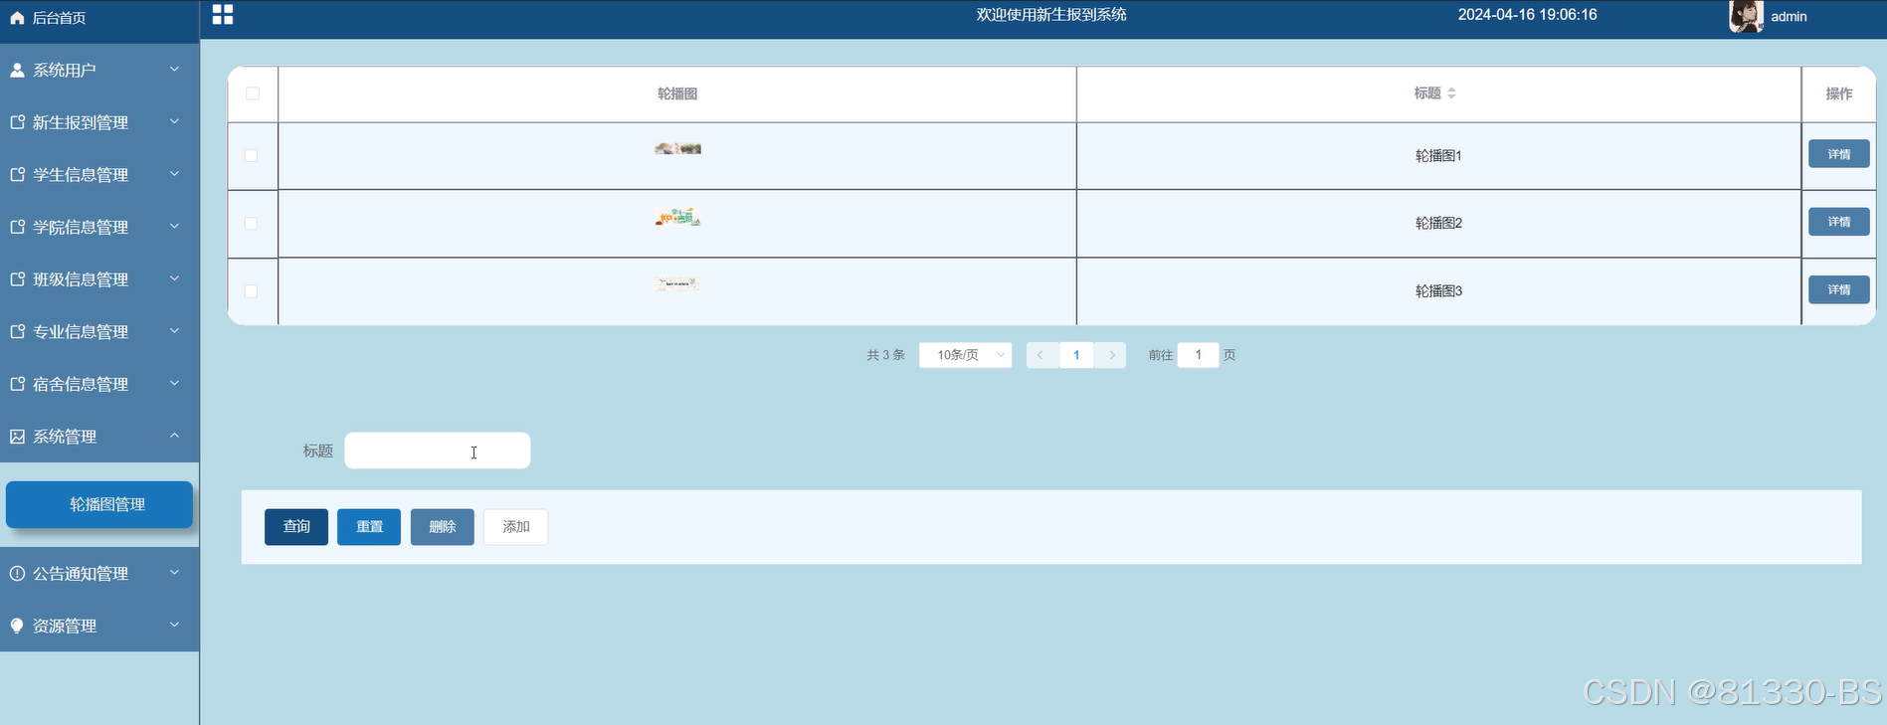Click the 重置 reset button
The width and height of the screenshot is (1887, 725).
[369, 527]
